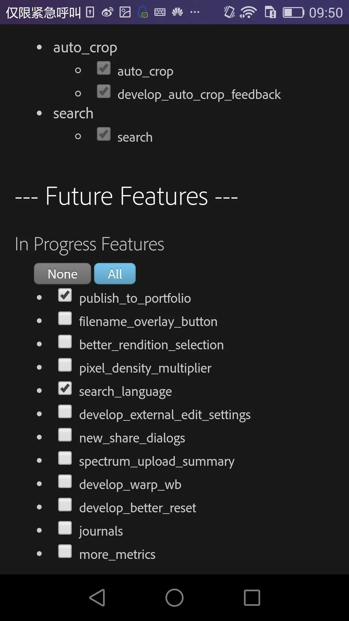
Task: Tap the Wi-Fi signal icon
Action: coord(248,13)
